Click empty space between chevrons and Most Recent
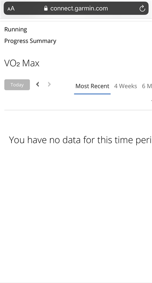The height and width of the screenshot is (283, 152). point(63,85)
